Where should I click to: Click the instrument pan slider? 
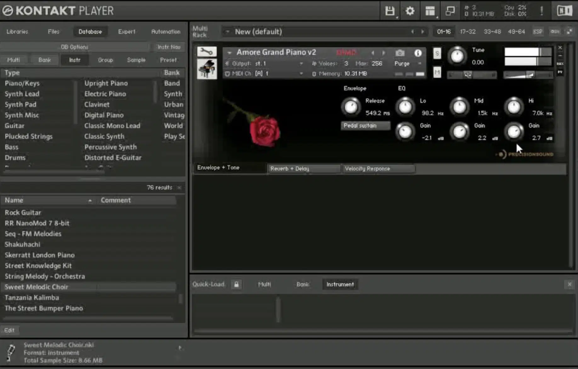coord(472,75)
